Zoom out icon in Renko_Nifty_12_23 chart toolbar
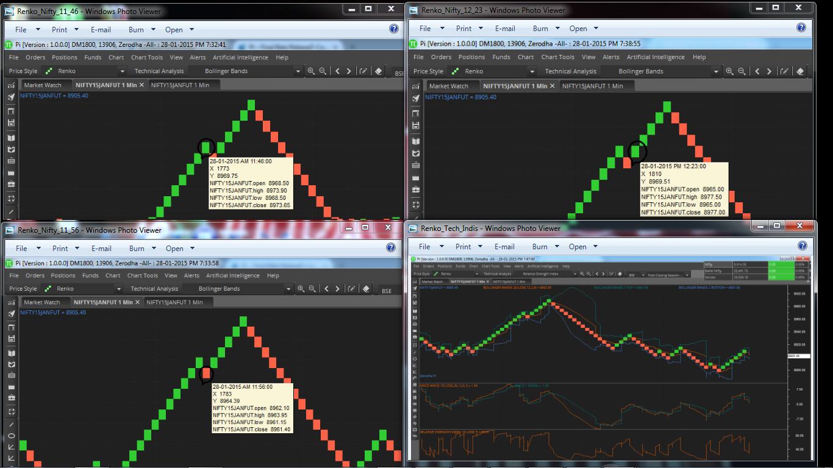Viewport: 833px width, 468px height. point(742,71)
